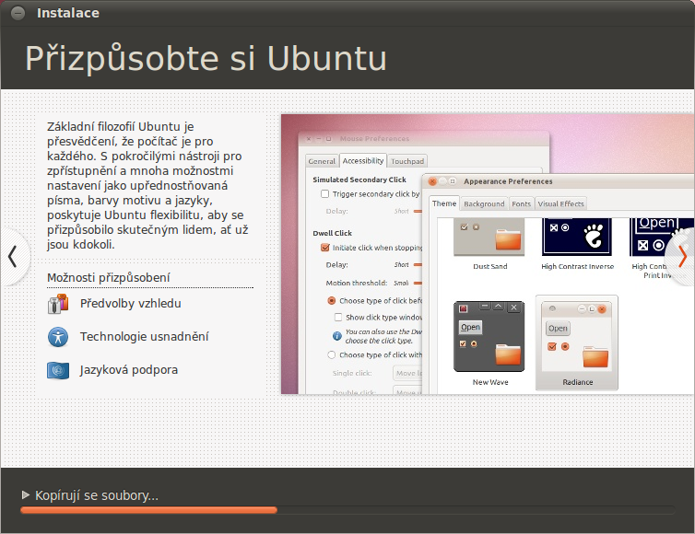Click the info icon in Mouse Preferences

pos(337,335)
